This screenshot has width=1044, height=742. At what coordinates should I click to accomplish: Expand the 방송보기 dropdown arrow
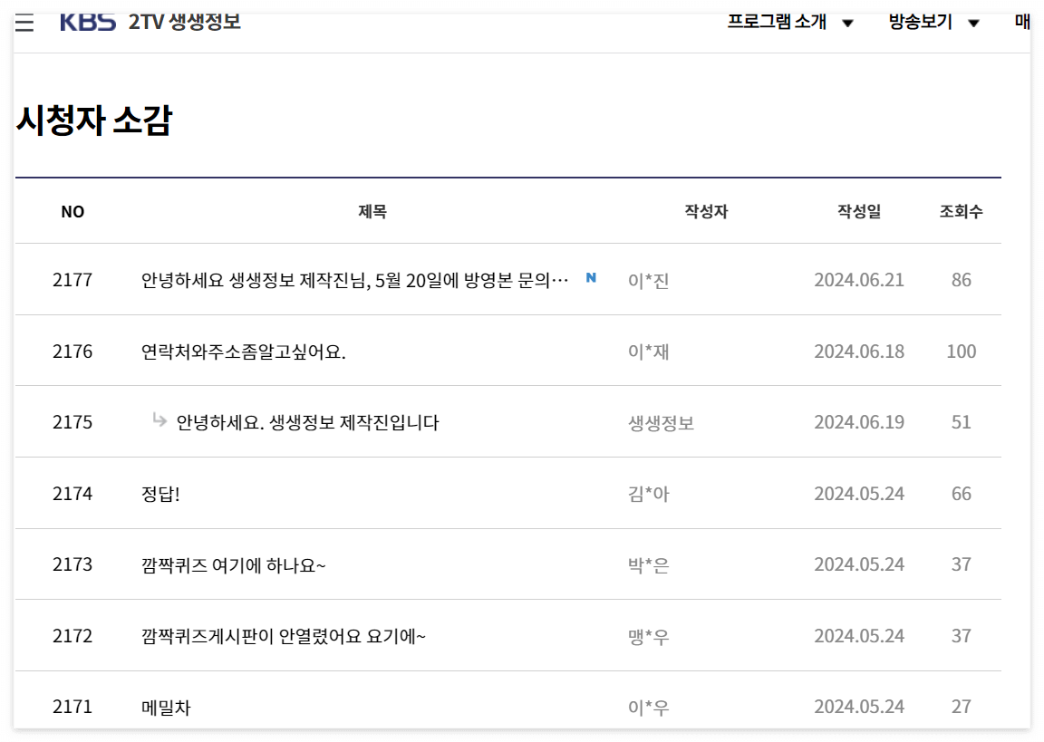coord(974,23)
